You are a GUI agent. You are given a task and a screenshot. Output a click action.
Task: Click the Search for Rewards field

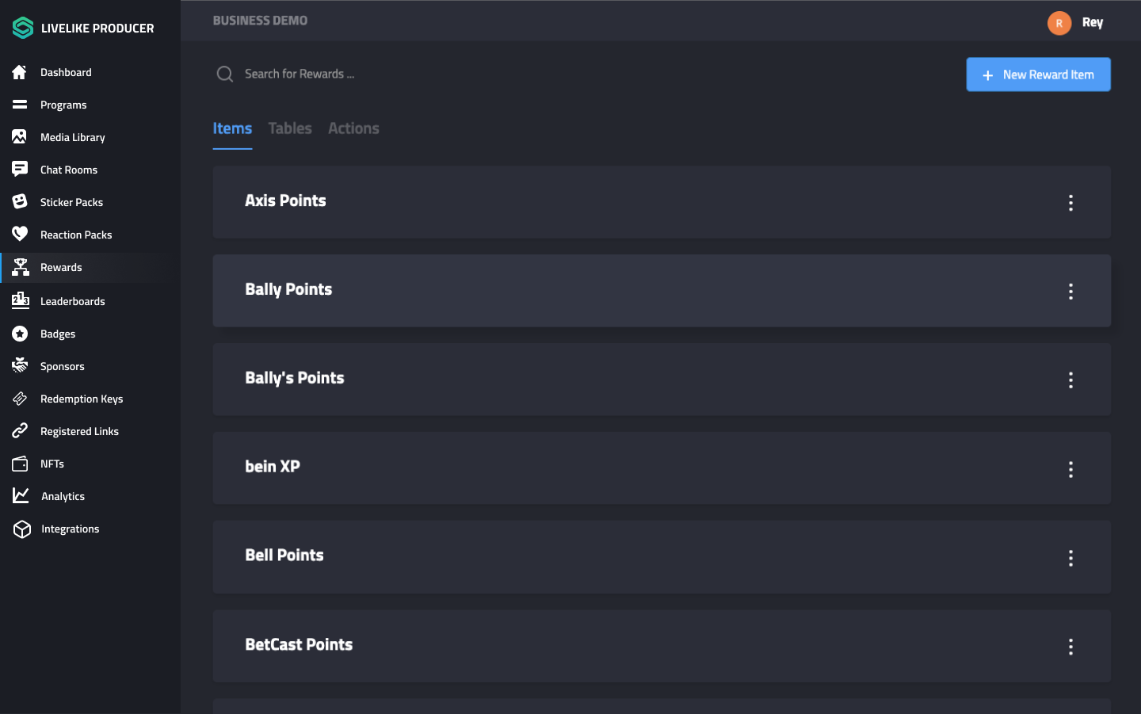pos(300,74)
